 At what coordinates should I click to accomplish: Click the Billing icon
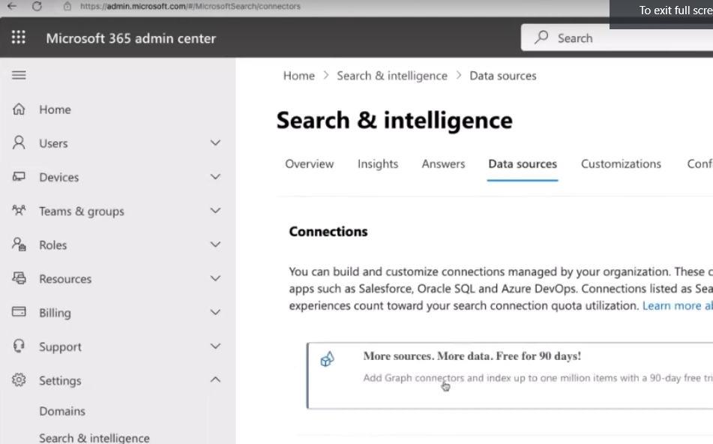click(17, 312)
